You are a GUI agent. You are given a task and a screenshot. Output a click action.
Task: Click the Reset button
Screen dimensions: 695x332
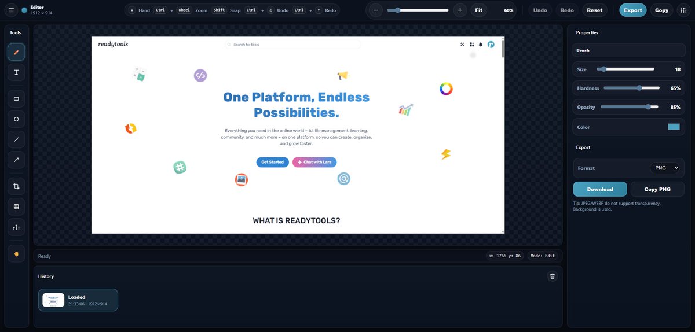[595, 10]
